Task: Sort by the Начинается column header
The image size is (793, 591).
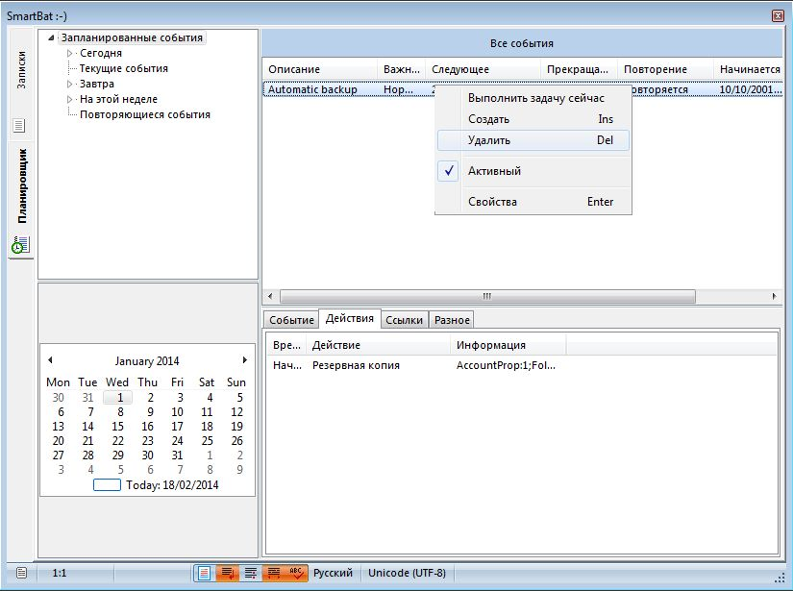Action: pos(749,69)
